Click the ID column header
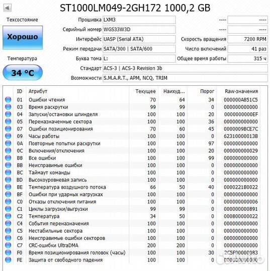The image size is (270, 271). 20,91
